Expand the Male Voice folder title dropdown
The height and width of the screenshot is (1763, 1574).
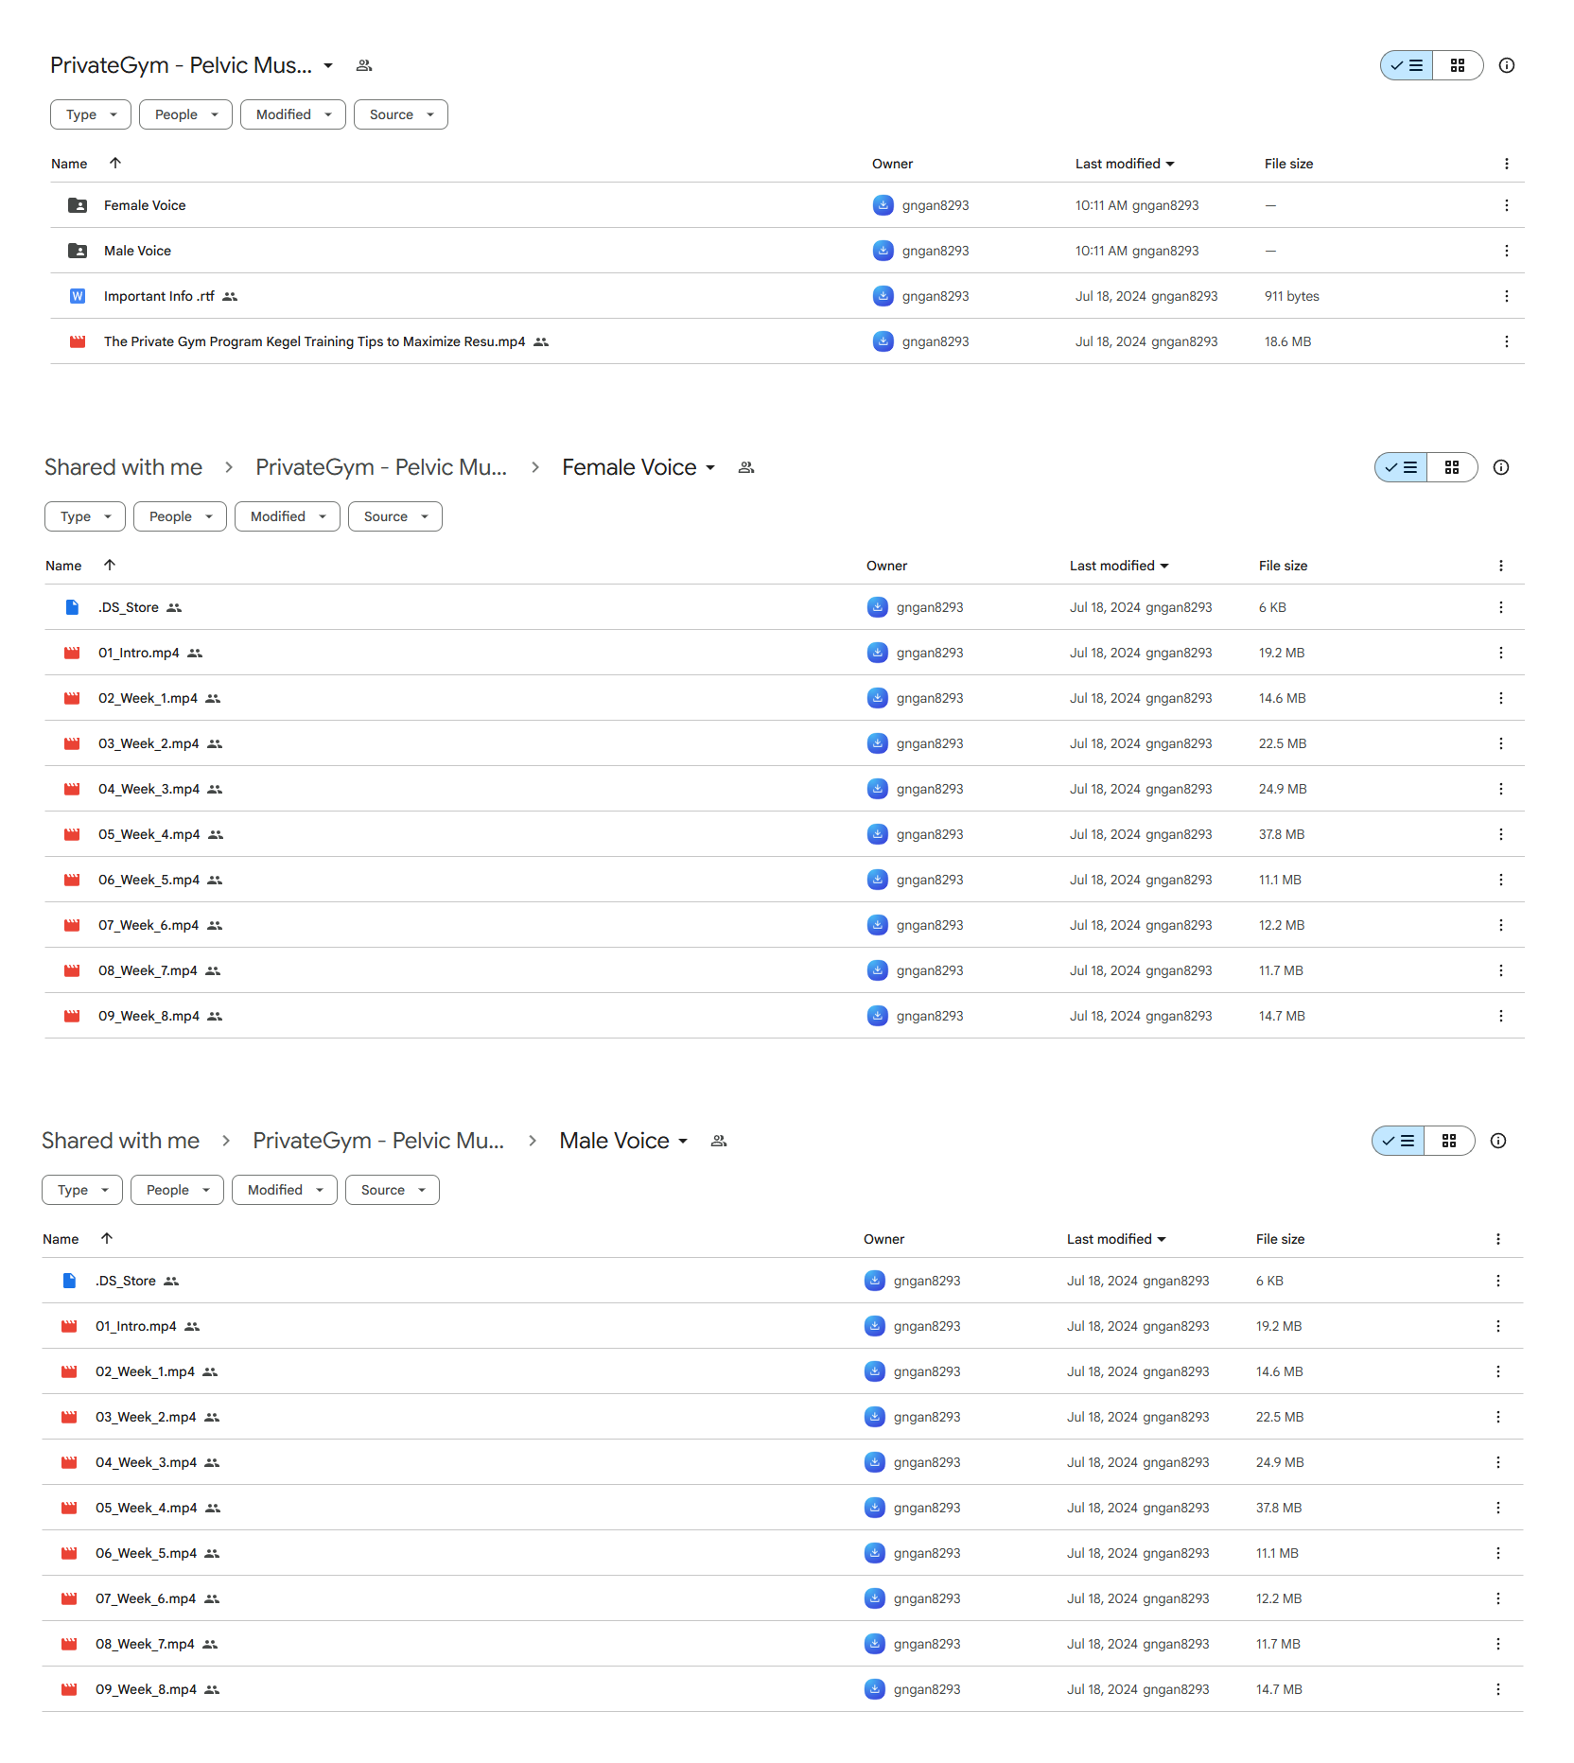click(683, 1142)
